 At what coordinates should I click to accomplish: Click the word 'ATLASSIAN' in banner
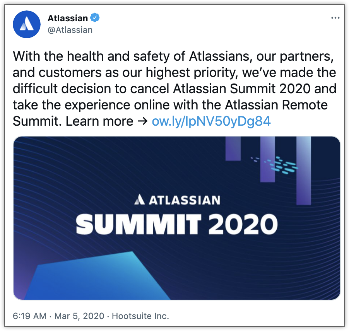pos(184,200)
